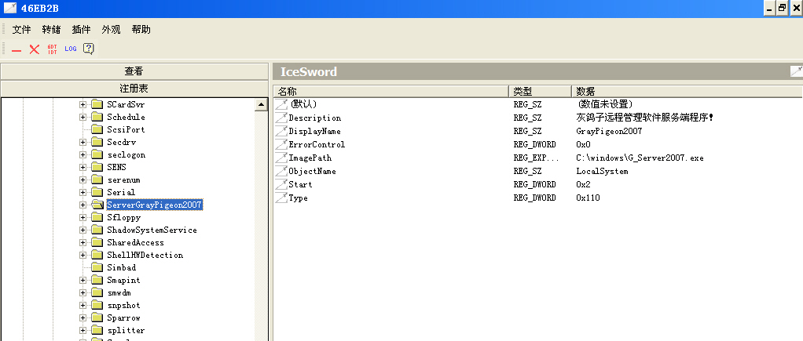Click the 注册表 panel button
The image size is (803, 341).
pos(134,89)
